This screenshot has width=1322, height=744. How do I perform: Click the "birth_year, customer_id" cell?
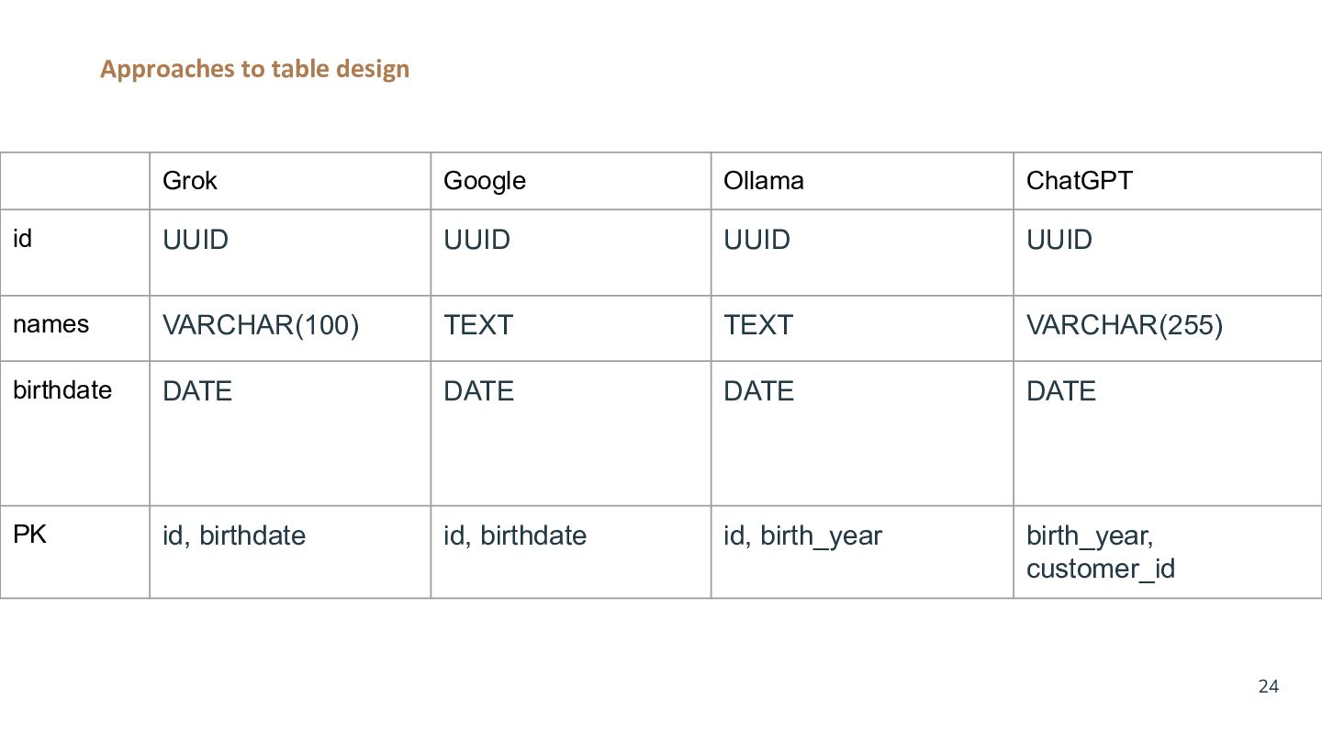pyautogui.click(x=1100, y=552)
